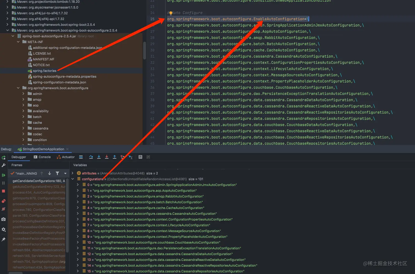The height and width of the screenshot is (274, 415).
Task: Switch to the Actuator tab
Action: [66, 157]
